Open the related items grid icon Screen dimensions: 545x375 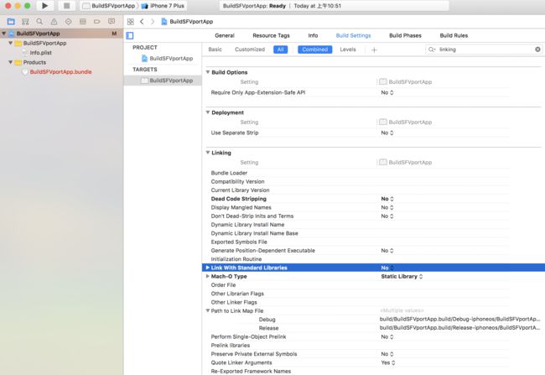[x=130, y=22]
